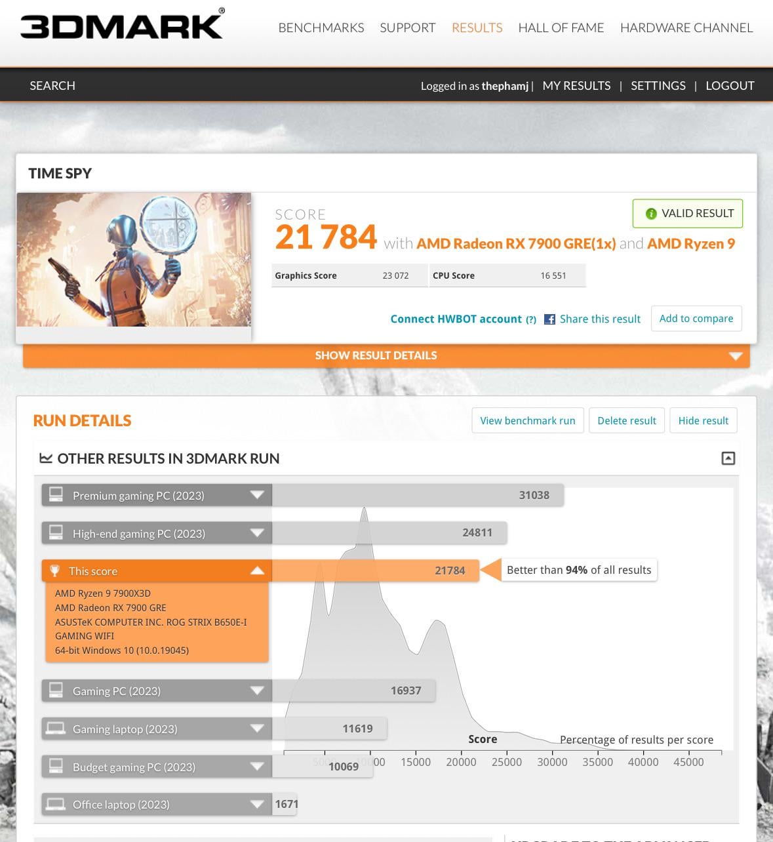Click the chart icon beside Other Results heading
This screenshot has width=773, height=842.
tap(46, 458)
